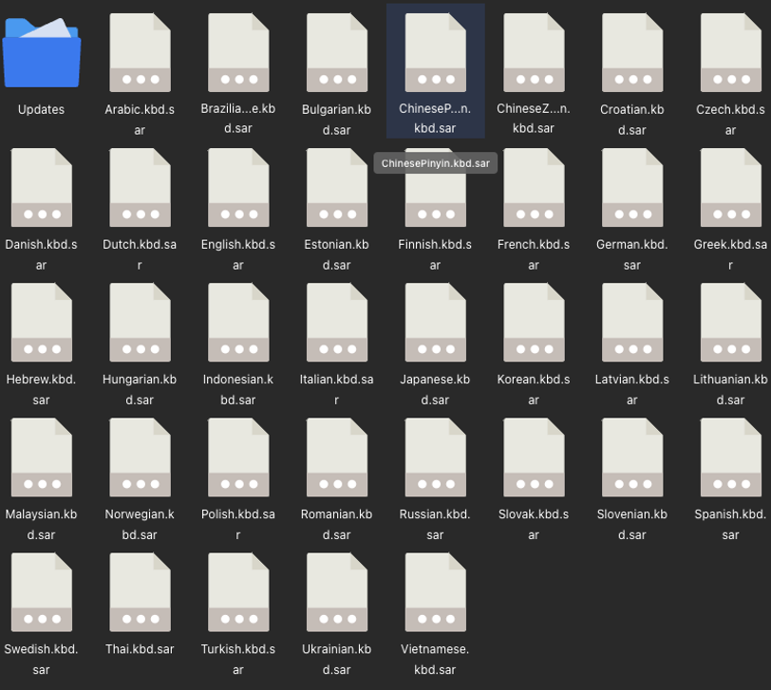This screenshot has width=771, height=690.
Task: Click the Hebrew.kbd.sar file icon
Action: (x=41, y=323)
